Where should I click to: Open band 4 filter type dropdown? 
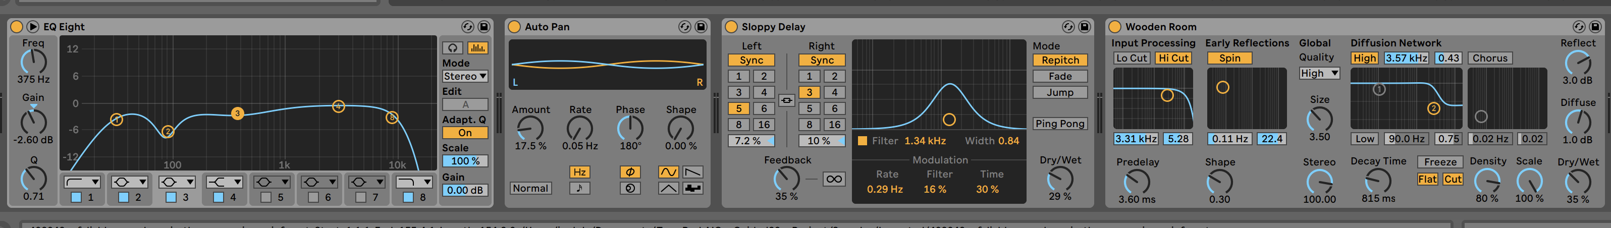click(x=225, y=182)
